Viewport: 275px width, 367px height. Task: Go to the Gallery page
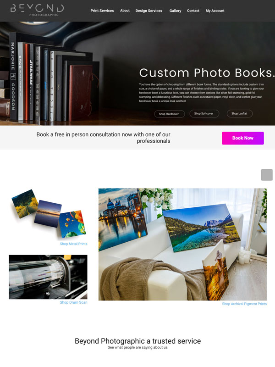[x=175, y=11]
